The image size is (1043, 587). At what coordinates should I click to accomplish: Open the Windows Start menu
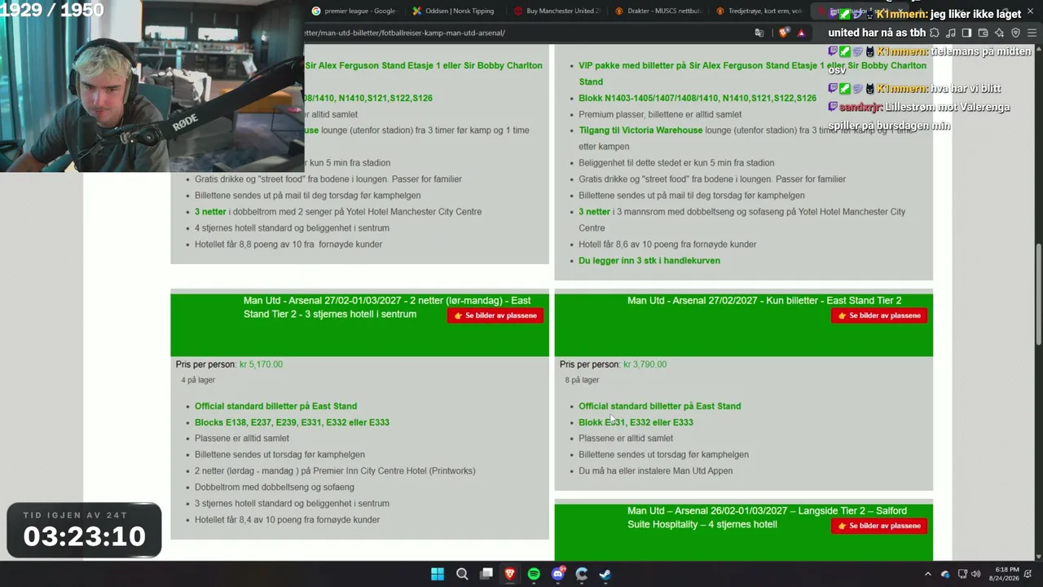coord(438,574)
